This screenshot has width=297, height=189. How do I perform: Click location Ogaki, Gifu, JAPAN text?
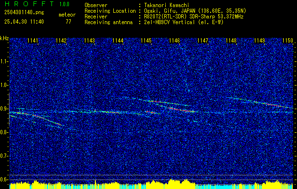[x=195, y=11]
